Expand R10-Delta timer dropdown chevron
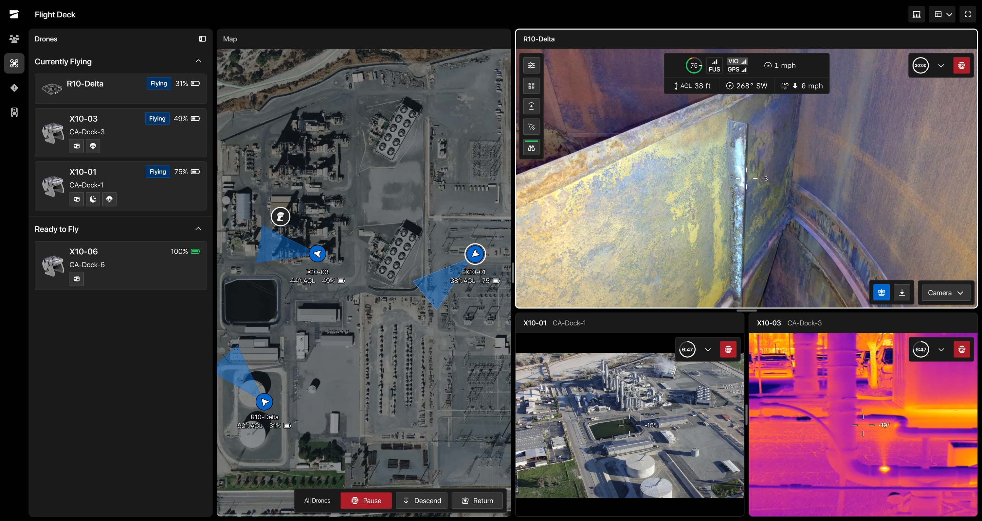This screenshot has height=521, width=982. click(941, 65)
